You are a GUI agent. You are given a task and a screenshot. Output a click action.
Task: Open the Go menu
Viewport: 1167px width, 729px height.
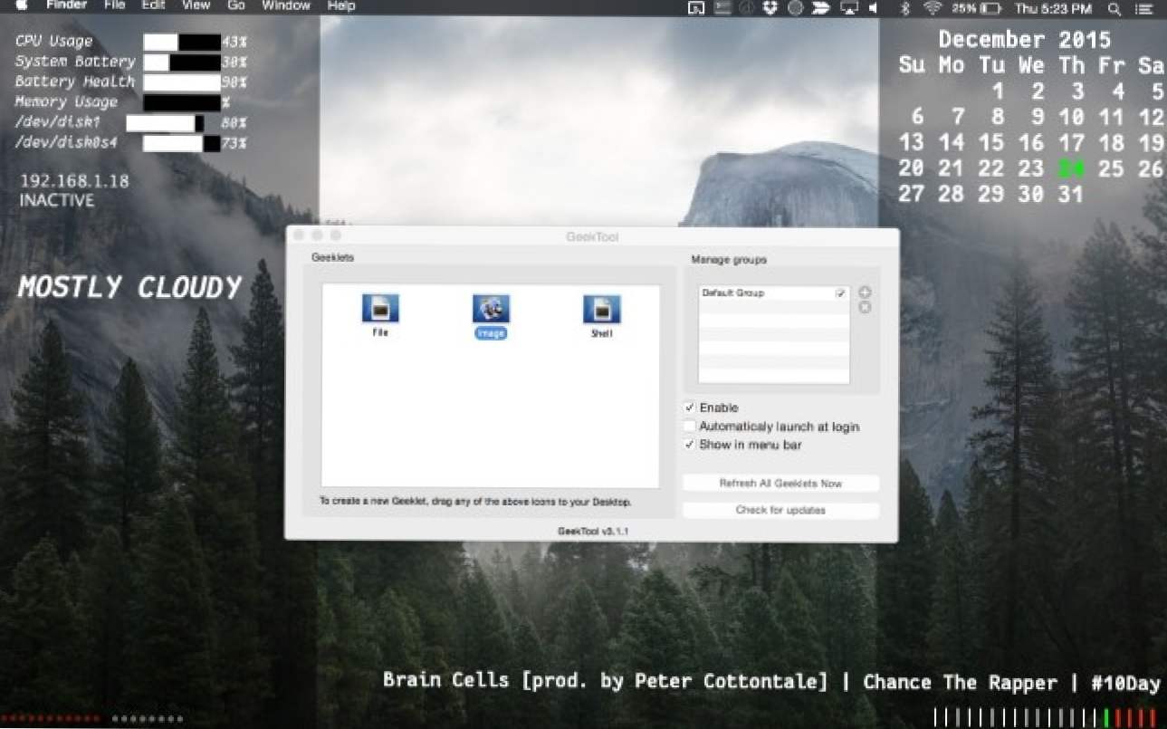click(236, 5)
